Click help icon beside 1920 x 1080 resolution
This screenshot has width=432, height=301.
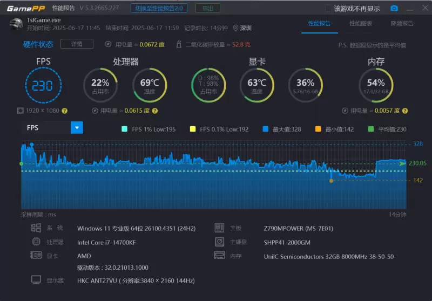click(64, 111)
